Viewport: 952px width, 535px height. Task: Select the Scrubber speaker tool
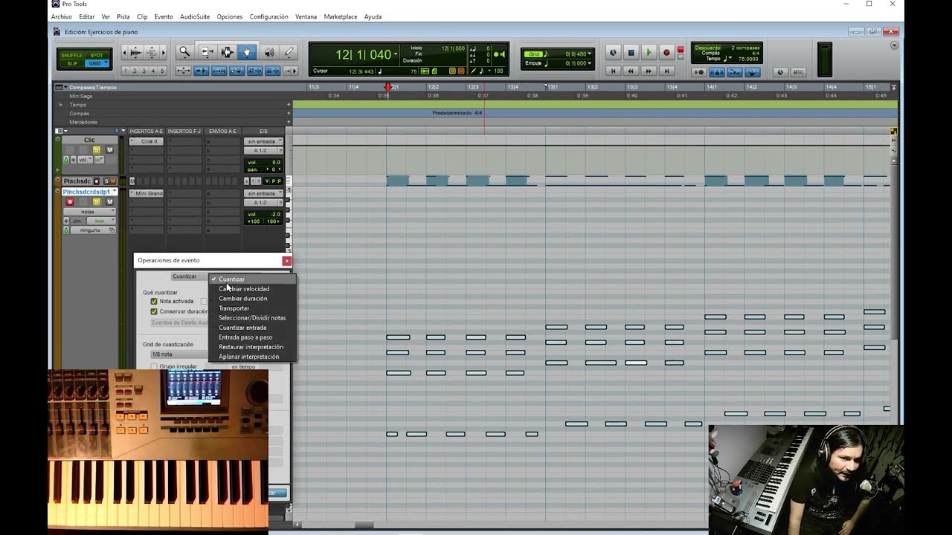(x=268, y=52)
